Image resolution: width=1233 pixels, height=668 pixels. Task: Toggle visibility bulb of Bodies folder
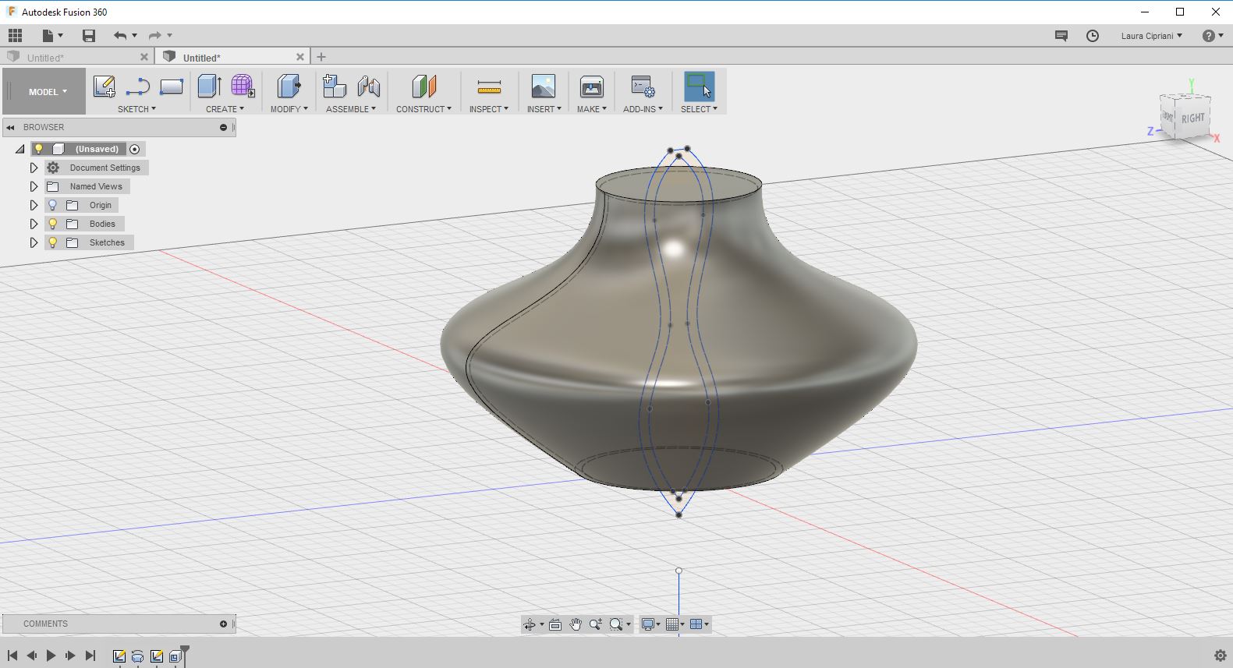(52, 224)
